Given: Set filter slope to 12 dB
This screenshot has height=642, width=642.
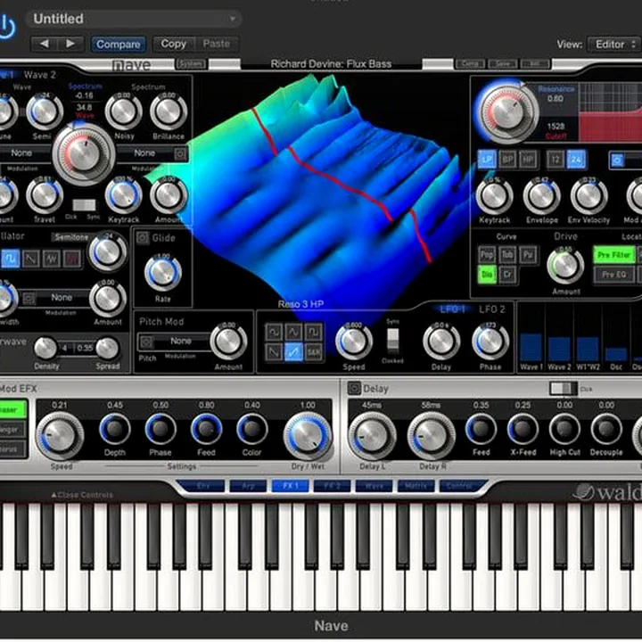Looking at the screenshot, I should point(556,160).
